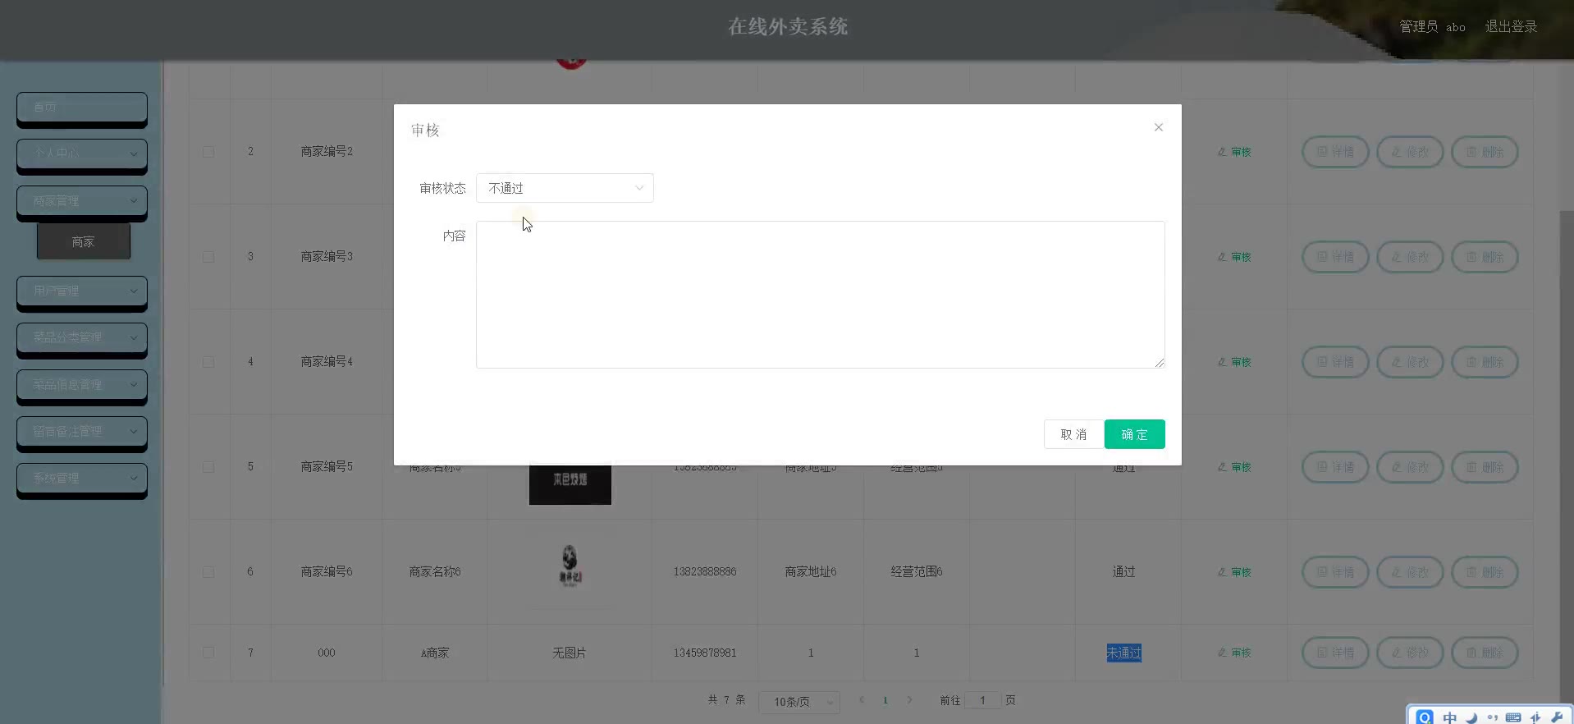This screenshot has height=724, width=1574.
Task: Click 修改 for 商家编号5
Action: [x=1410, y=467]
